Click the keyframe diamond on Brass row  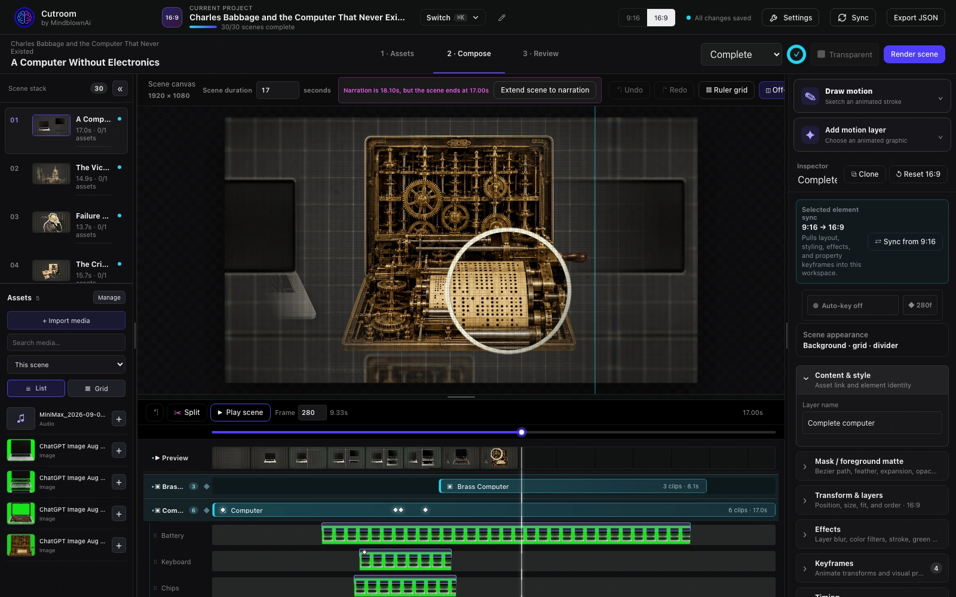pos(207,487)
